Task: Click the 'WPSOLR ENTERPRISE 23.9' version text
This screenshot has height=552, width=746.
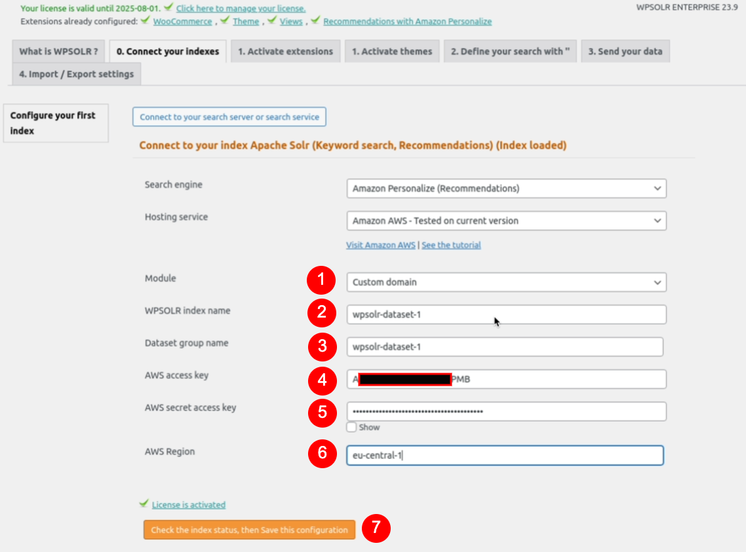Action: click(686, 7)
